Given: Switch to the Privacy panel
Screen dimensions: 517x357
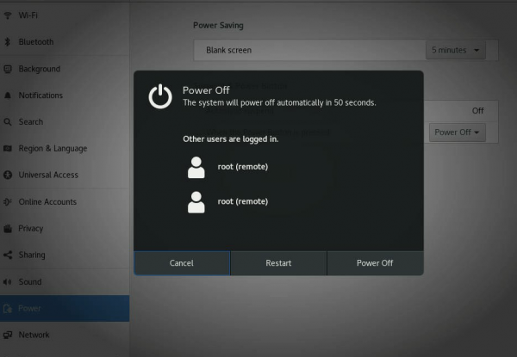Looking at the screenshot, I should point(65,228).
